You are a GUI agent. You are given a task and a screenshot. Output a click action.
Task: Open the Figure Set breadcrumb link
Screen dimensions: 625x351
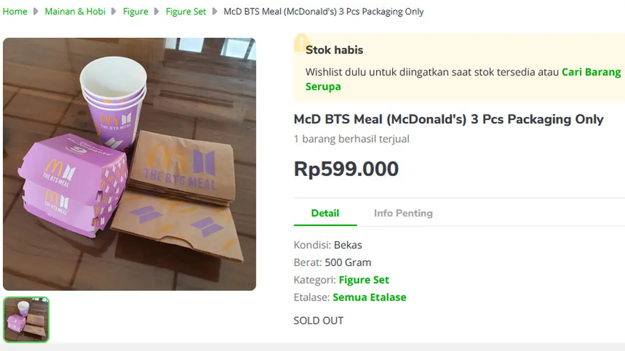[186, 11]
